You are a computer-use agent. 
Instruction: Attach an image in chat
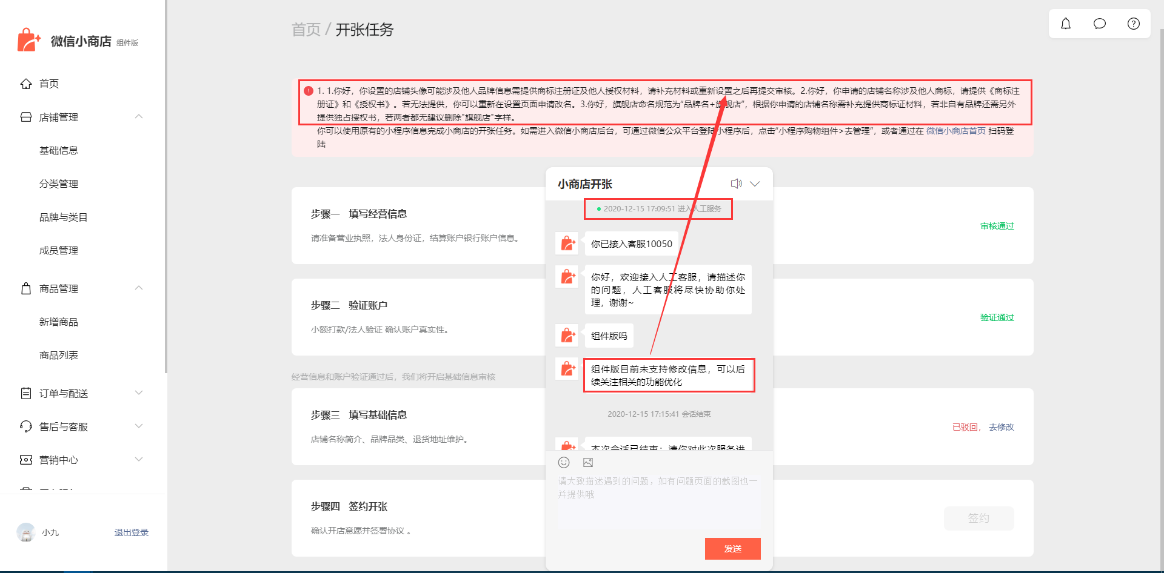[x=588, y=463]
